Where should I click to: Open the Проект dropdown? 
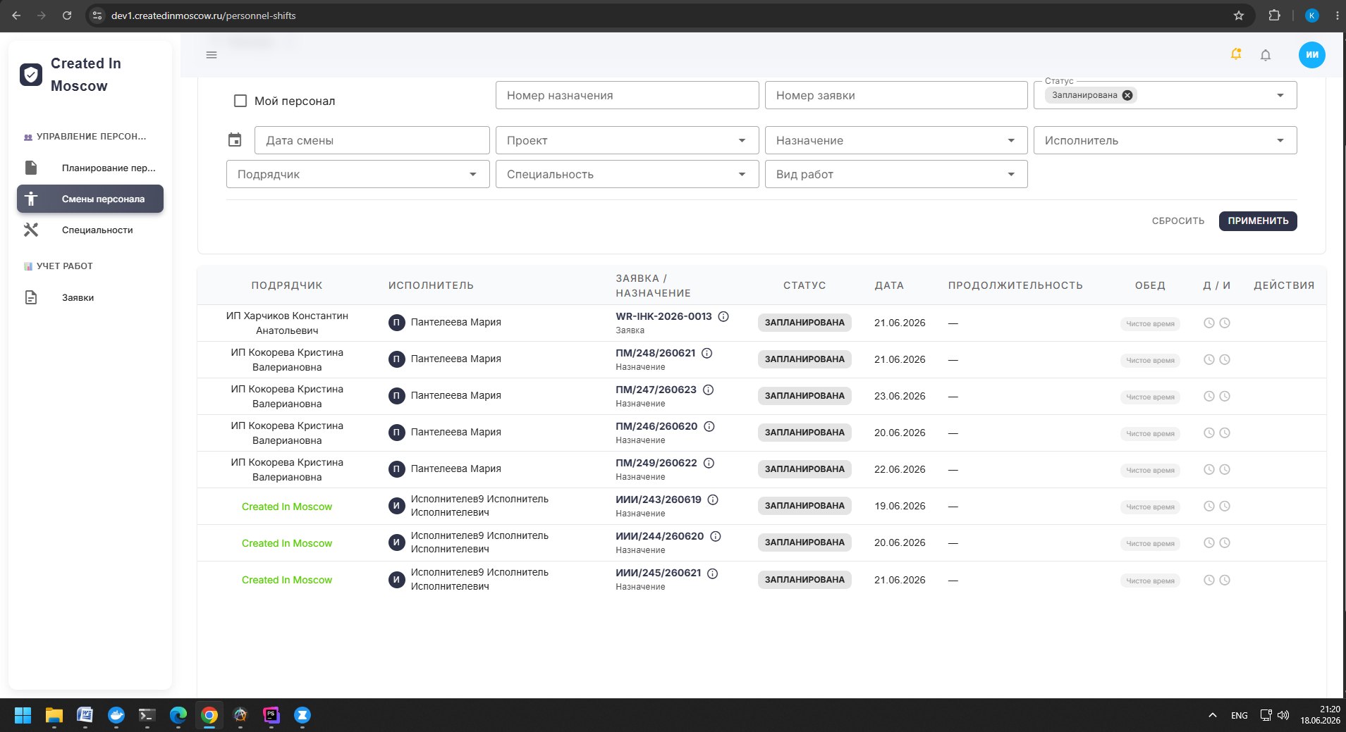627,140
